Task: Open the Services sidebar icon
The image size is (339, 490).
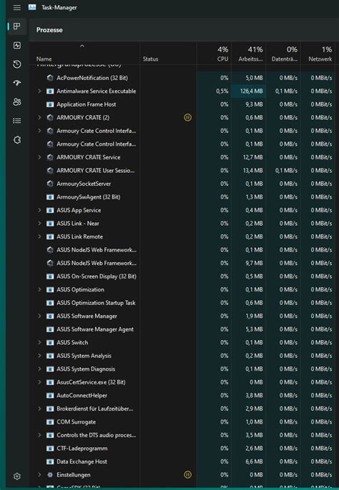Action: tap(17, 140)
